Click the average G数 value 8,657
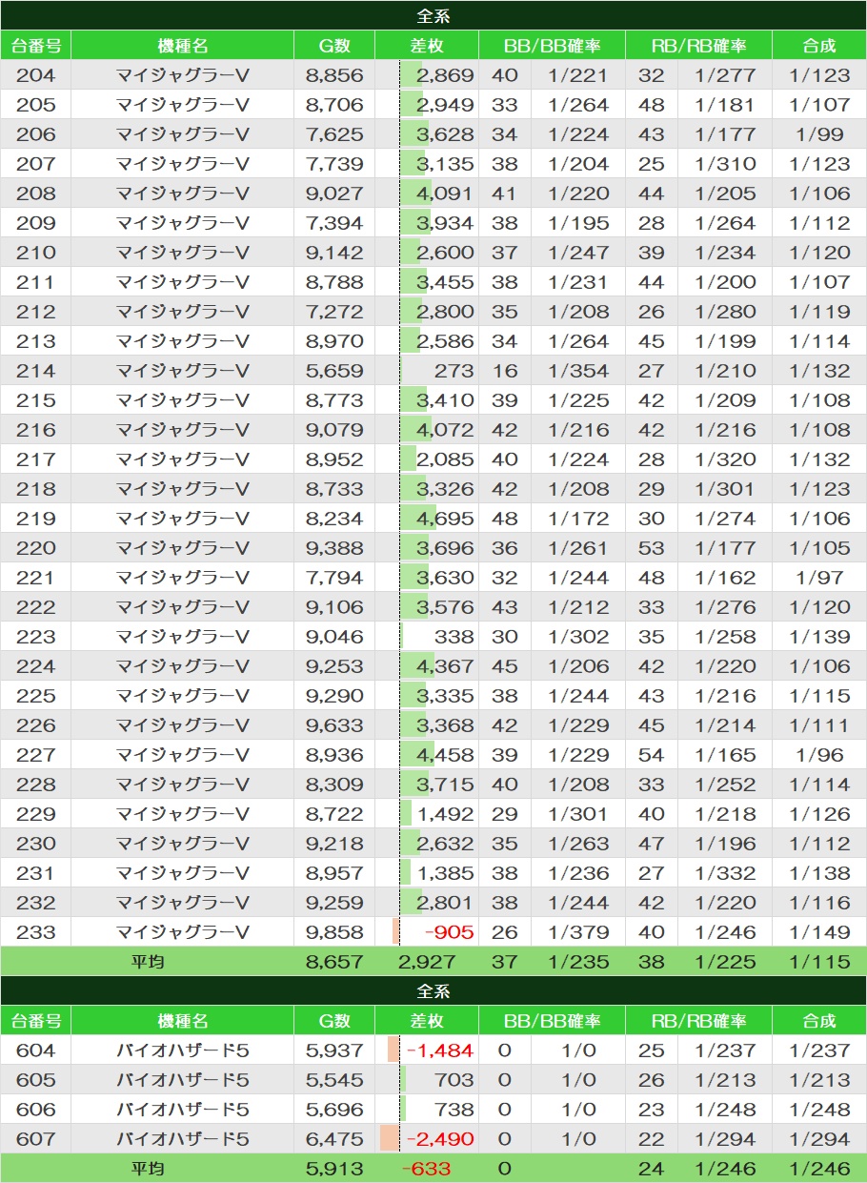 [334, 962]
